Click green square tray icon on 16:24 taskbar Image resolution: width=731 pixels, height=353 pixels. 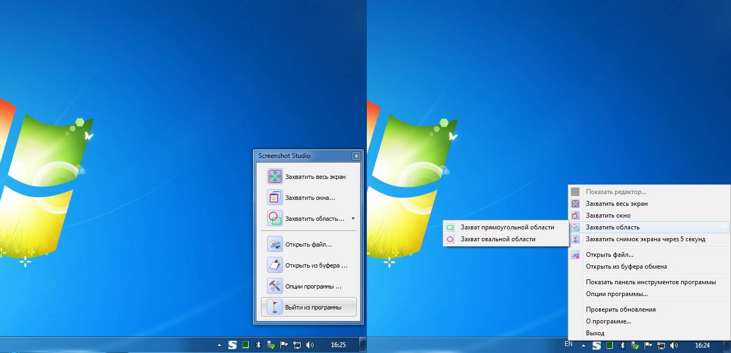[609, 345]
